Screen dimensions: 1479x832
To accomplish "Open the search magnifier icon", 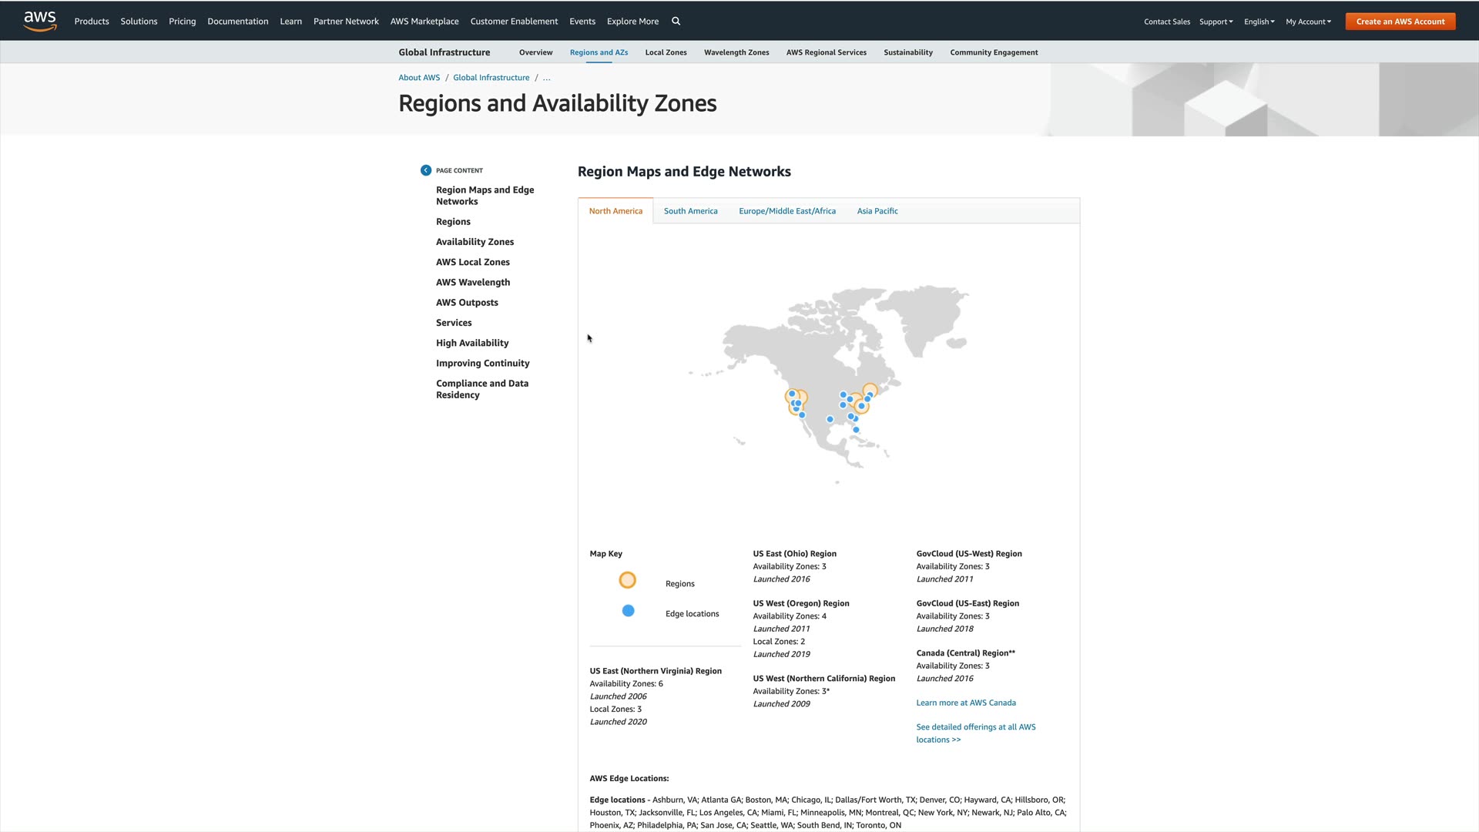I will 676,22.
